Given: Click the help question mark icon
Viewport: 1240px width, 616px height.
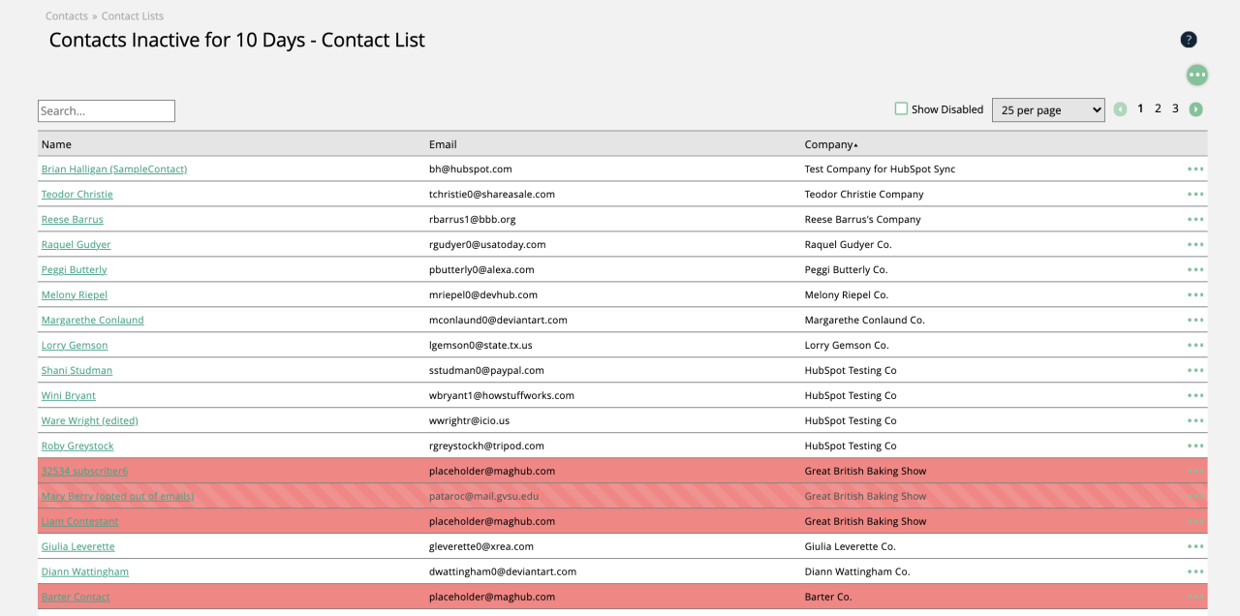Looking at the screenshot, I should (1189, 40).
